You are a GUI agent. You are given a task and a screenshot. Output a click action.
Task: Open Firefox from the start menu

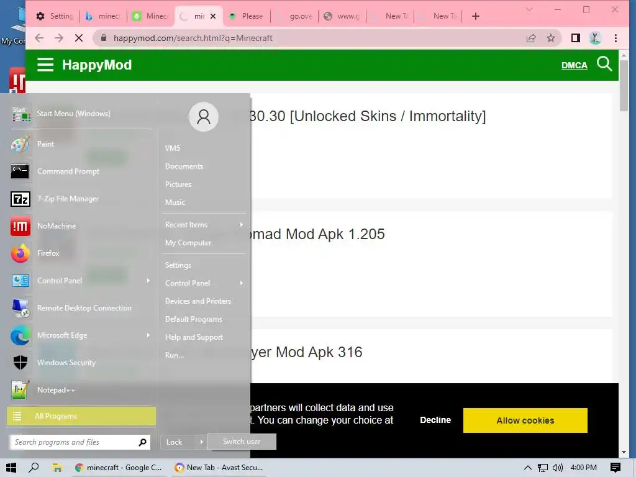pos(81,253)
